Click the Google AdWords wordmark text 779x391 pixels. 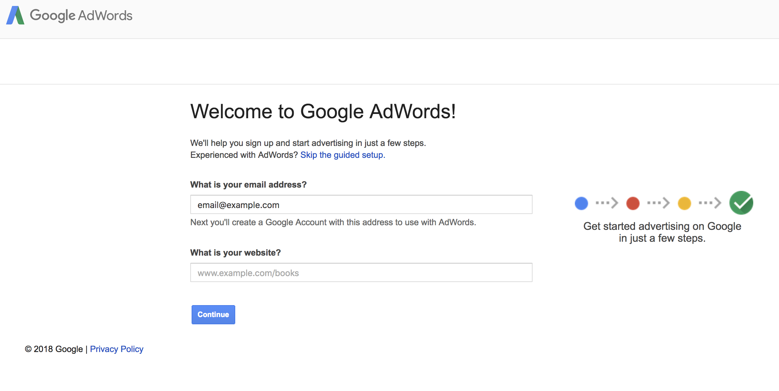81,16
